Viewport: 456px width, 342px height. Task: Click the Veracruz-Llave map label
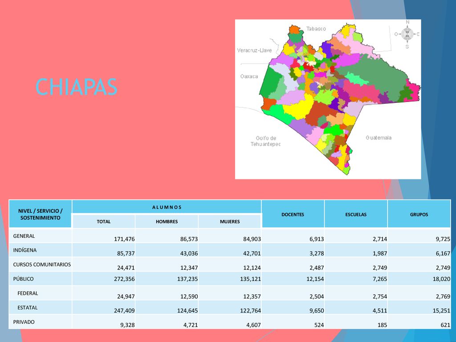254,50
